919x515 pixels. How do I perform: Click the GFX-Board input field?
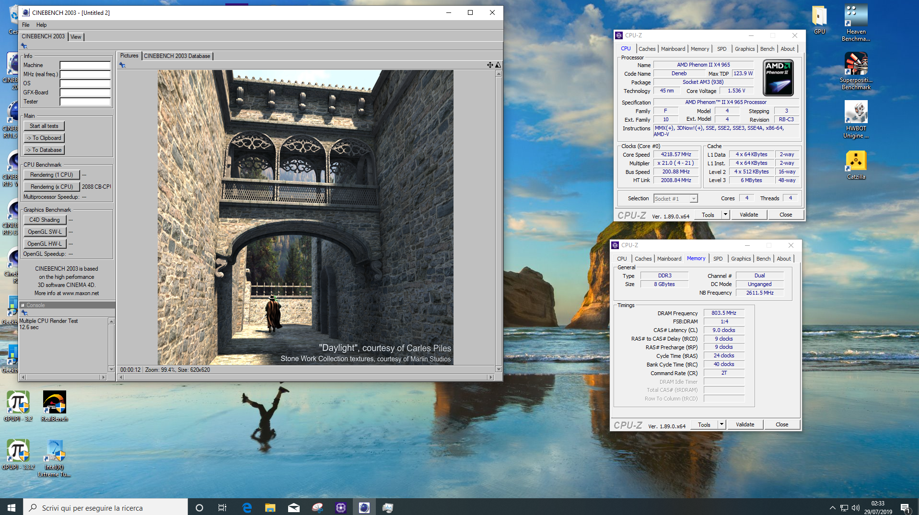[x=85, y=92]
